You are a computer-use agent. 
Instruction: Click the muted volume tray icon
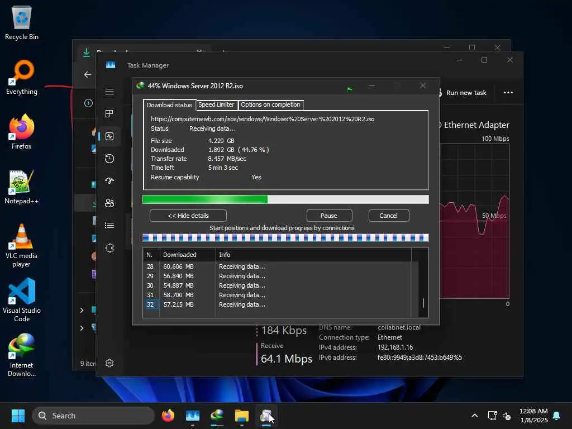[507, 416]
